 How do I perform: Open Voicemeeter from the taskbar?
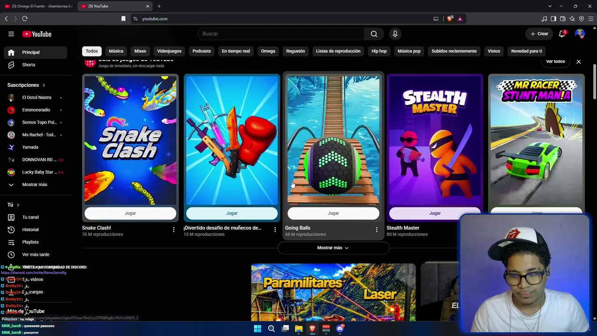pyautogui.click(x=326, y=329)
